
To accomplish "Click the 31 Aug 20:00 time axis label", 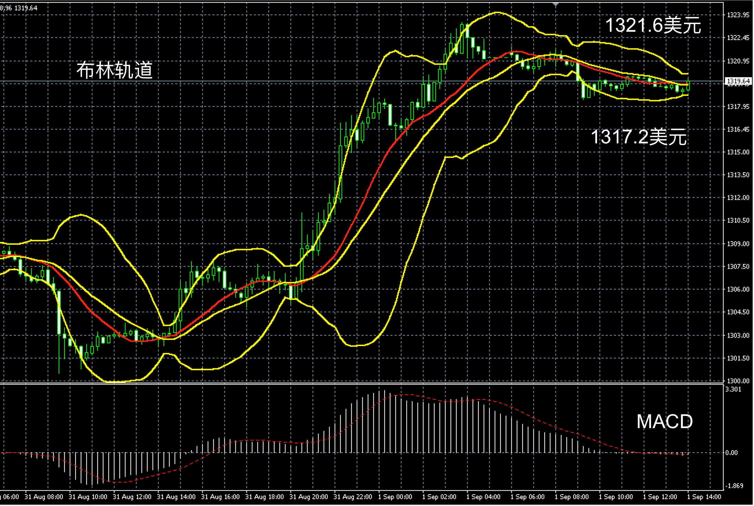I will click(x=308, y=497).
